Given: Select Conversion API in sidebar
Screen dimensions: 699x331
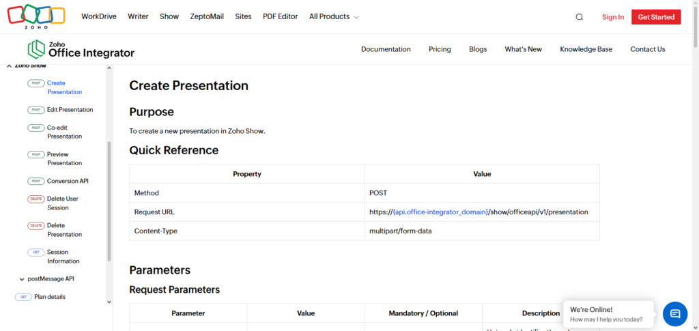Looking at the screenshot, I should click(68, 181).
